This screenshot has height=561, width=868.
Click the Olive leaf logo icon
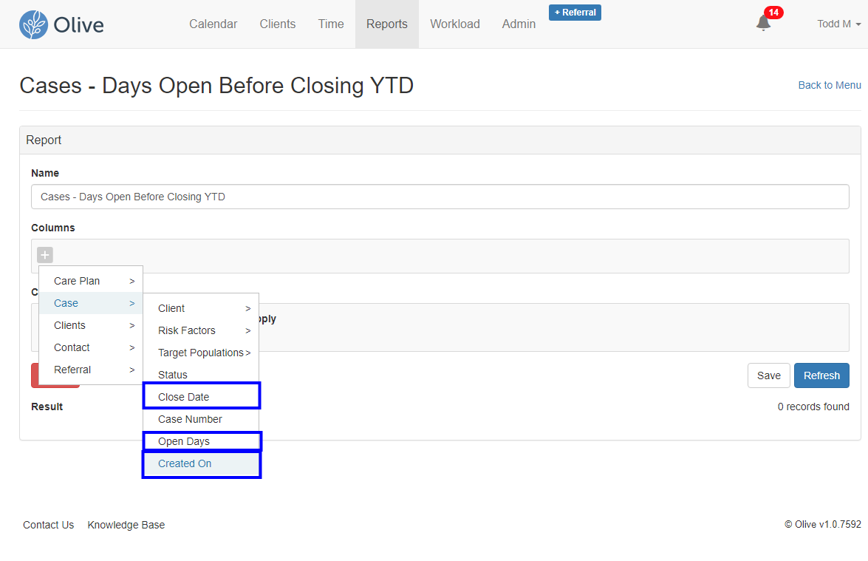33,24
